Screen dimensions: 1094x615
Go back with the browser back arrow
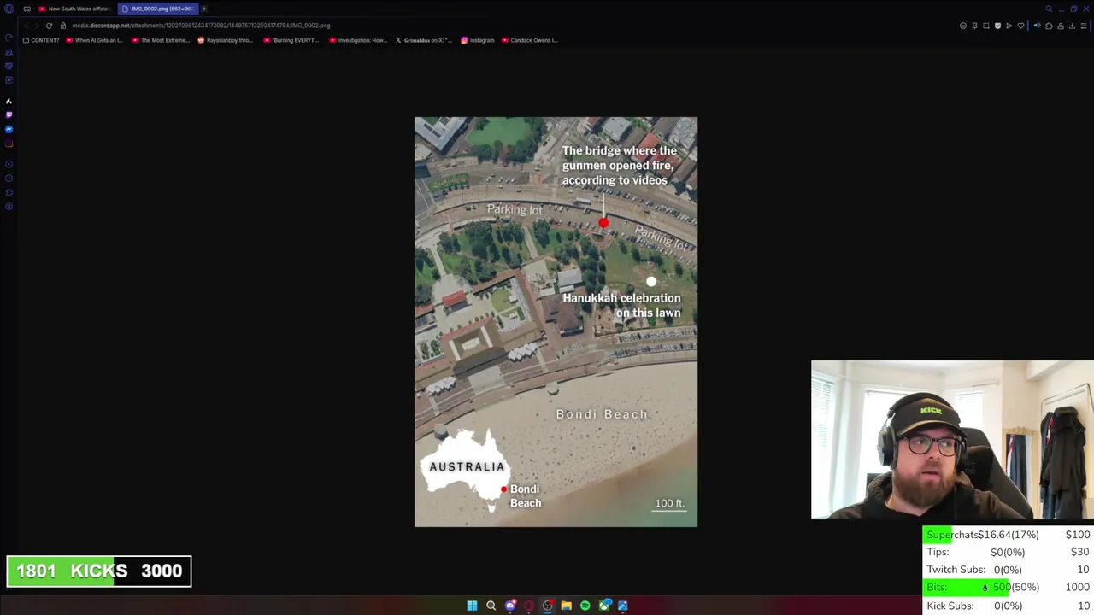coord(26,26)
